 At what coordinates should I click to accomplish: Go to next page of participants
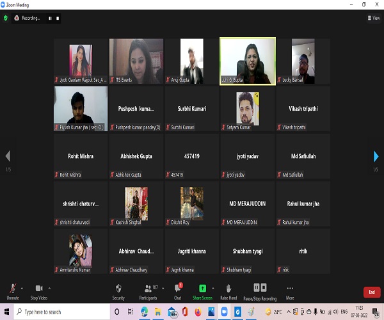pos(376,156)
